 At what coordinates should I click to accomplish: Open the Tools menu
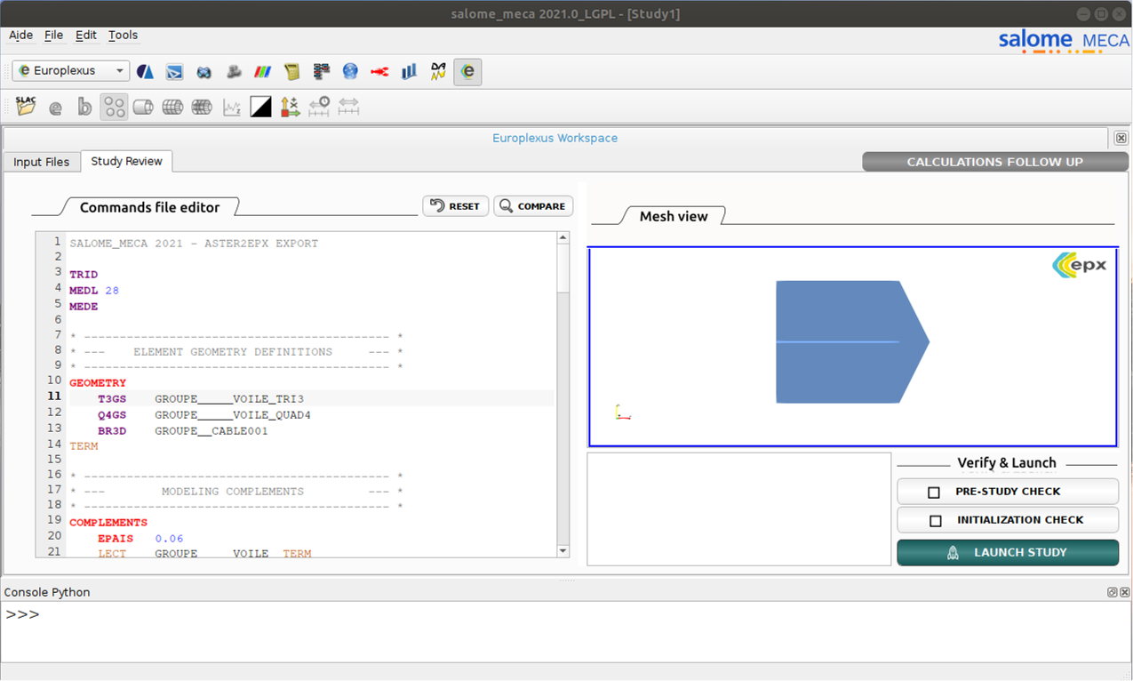(123, 36)
